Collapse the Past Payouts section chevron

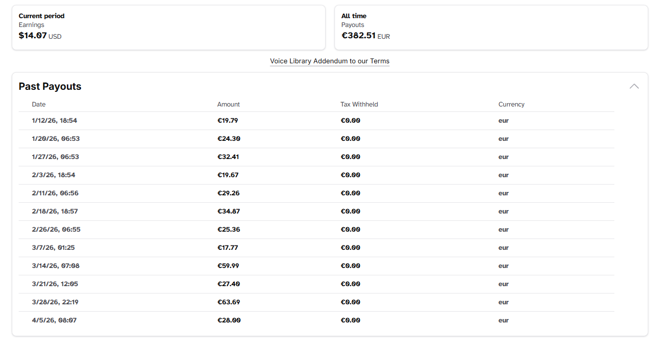tap(634, 86)
